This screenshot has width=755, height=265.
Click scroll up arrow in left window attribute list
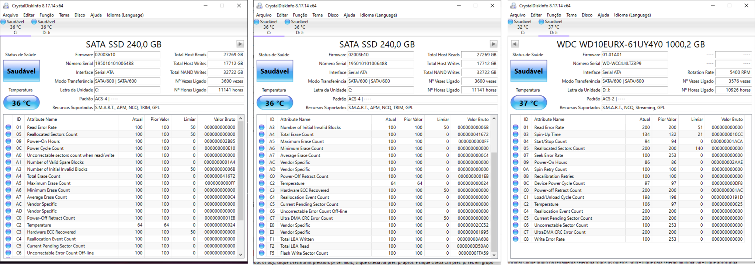pyautogui.click(x=241, y=119)
